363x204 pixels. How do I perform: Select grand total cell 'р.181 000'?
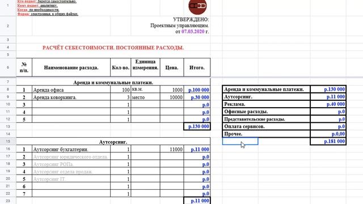point(328,141)
